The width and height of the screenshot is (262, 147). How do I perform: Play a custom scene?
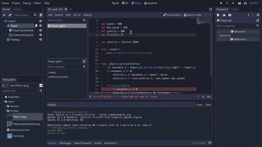[245, 3]
